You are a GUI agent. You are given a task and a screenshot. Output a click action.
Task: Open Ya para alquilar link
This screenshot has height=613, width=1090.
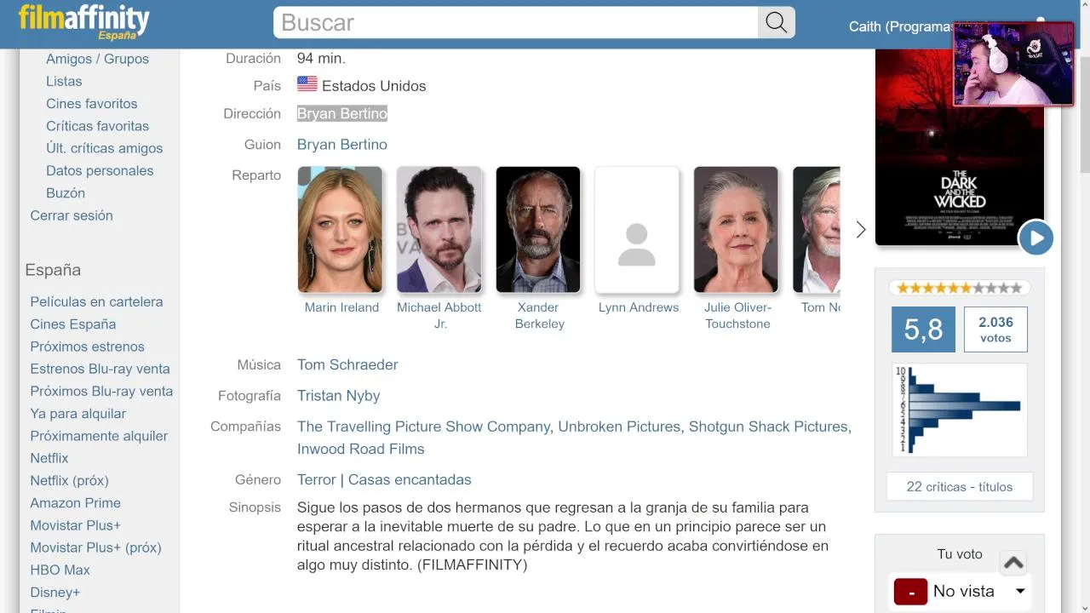tap(77, 413)
